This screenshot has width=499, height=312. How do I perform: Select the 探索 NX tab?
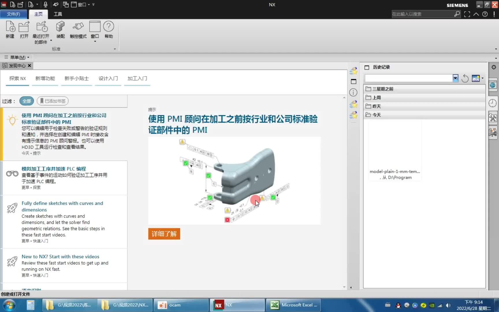[18, 79]
